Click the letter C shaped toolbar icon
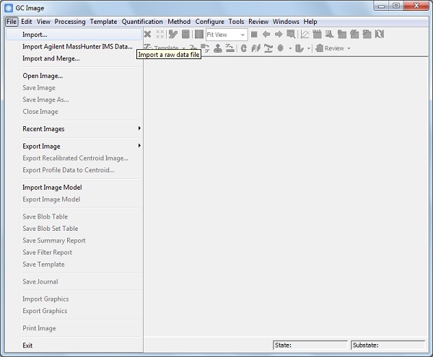This screenshot has width=433, height=357. [x=244, y=48]
